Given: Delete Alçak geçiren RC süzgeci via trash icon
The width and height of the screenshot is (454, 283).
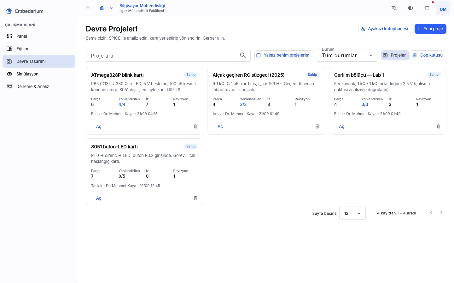Looking at the screenshot, I should click(317, 126).
